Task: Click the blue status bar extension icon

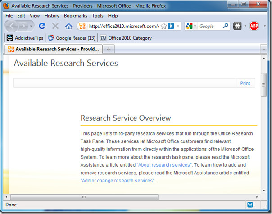Action: tap(251, 205)
